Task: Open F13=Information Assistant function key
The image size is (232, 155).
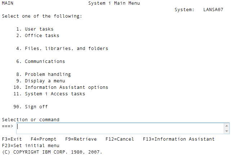Action: 179,139
